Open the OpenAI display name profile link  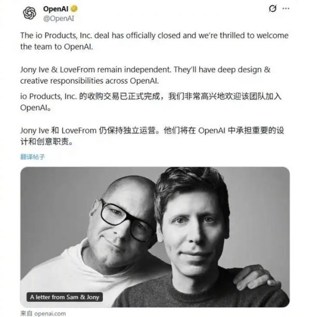[55, 9]
